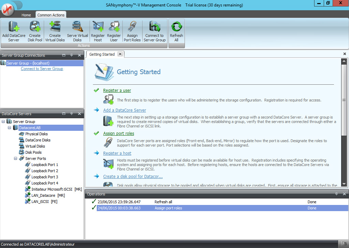Launch the Create Virtual Disks action

(x=55, y=27)
